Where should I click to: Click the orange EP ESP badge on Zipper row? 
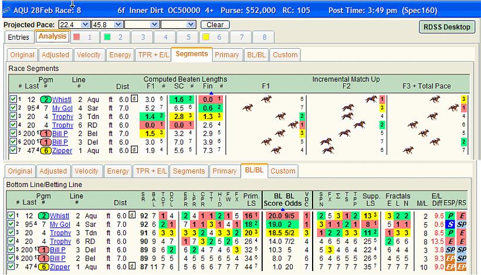tap(450, 267)
